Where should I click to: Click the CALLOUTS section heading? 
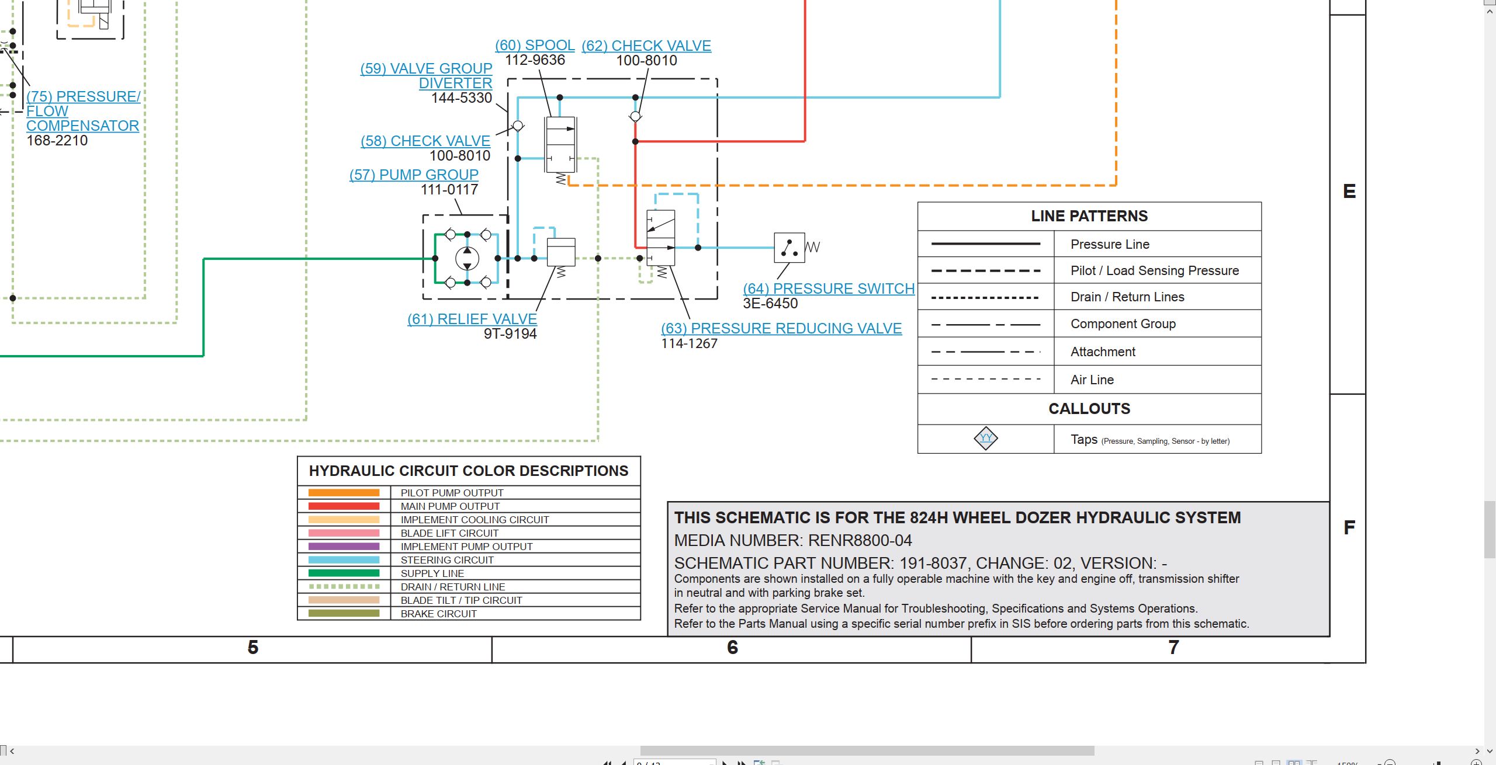click(x=1089, y=409)
